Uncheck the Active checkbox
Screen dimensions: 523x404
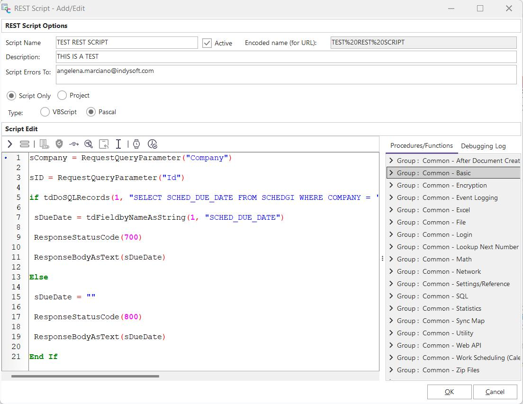[x=207, y=43]
